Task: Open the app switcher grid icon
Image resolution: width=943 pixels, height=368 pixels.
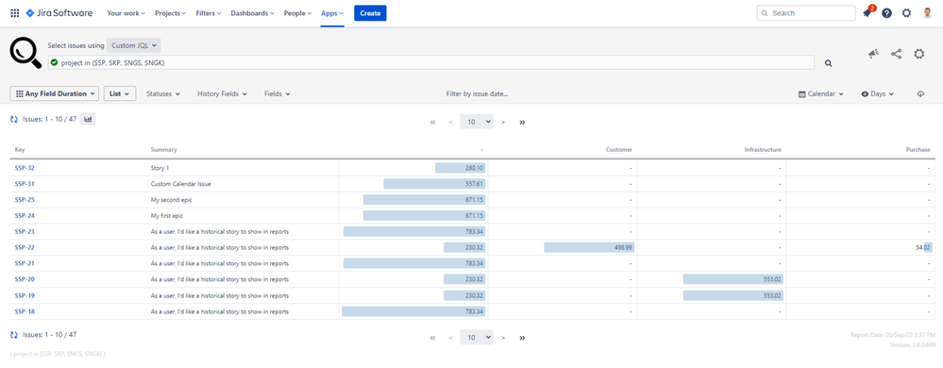Action: [x=14, y=13]
